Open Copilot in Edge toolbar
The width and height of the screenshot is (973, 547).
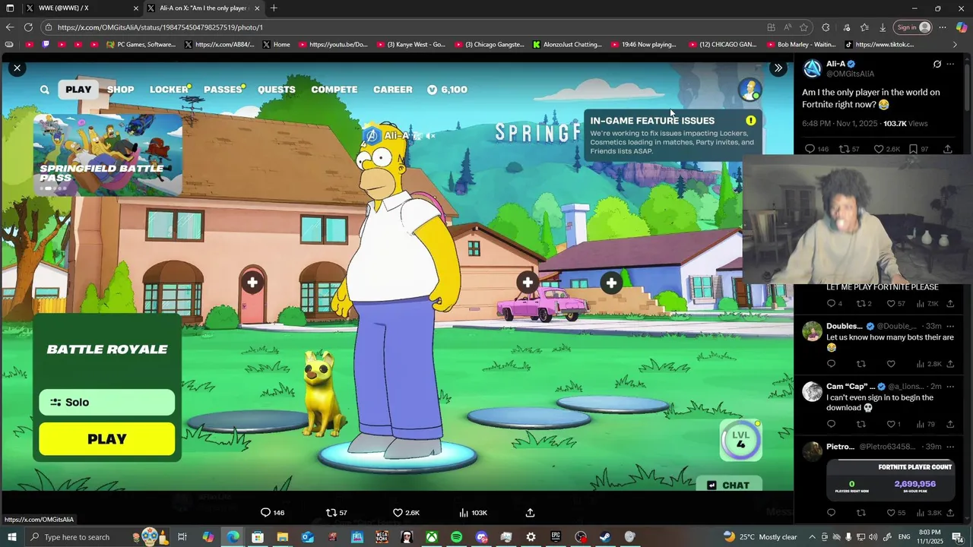click(962, 27)
